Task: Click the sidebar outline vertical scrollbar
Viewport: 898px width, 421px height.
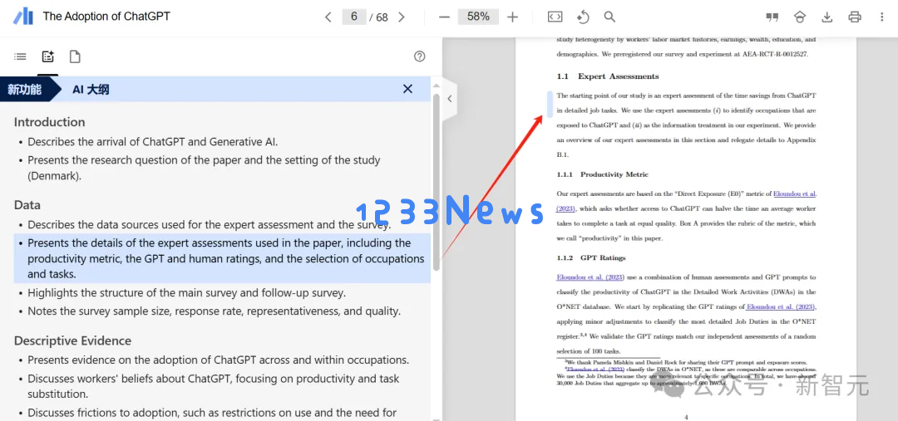Action: [436, 183]
